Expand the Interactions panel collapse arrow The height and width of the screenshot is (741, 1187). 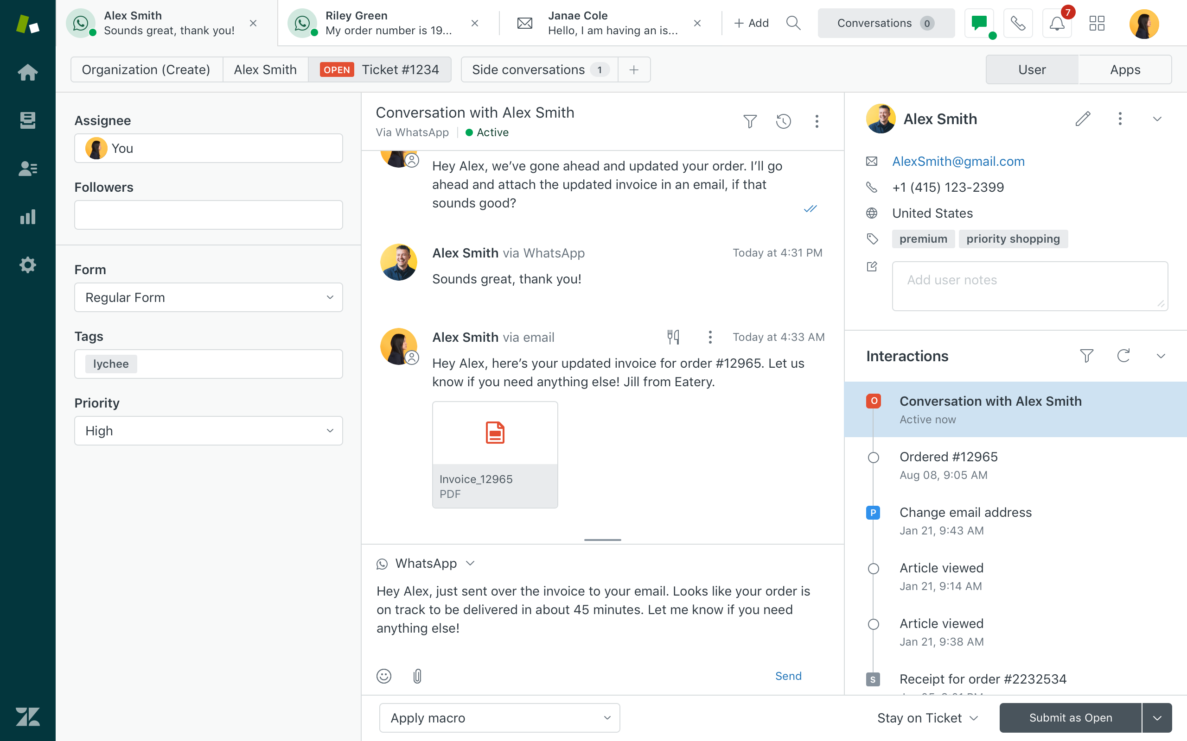click(1161, 356)
